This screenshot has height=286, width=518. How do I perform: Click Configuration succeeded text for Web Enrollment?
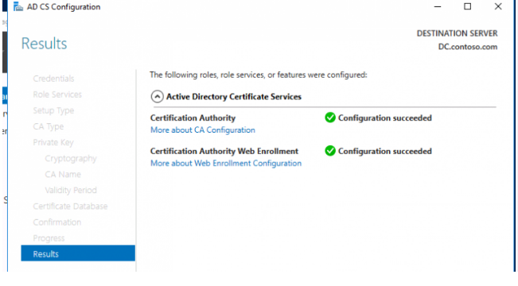[x=385, y=151]
